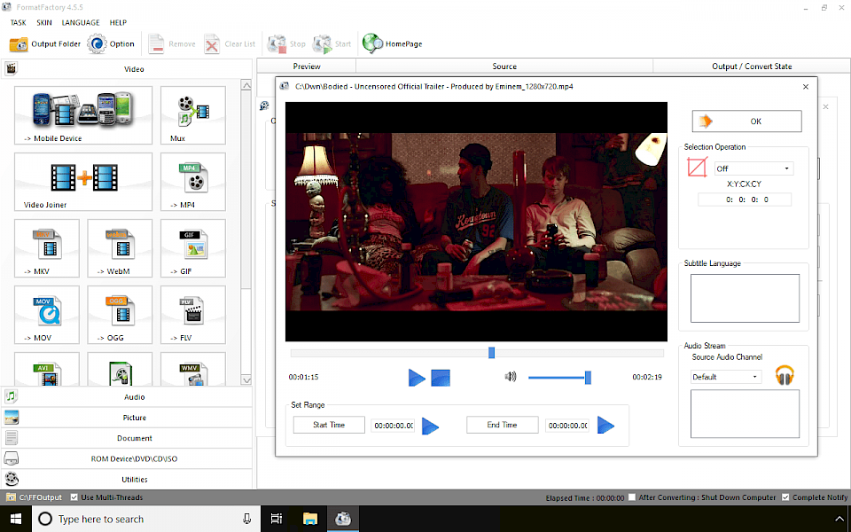Viewport: 851px width, 532px height.
Task: Expand the Utilities category section
Action: tap(127, 480)
